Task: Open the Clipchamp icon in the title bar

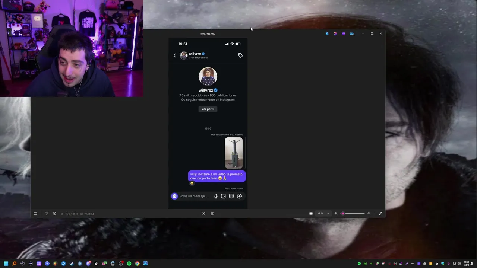Action: pos(343,33)
